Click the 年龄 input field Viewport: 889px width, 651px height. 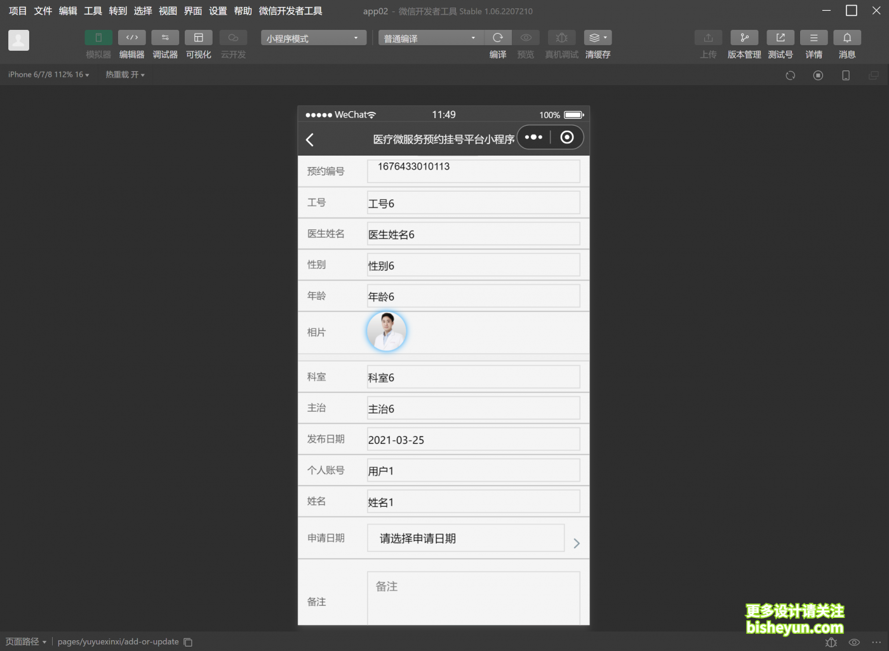[x=474, y=296]
